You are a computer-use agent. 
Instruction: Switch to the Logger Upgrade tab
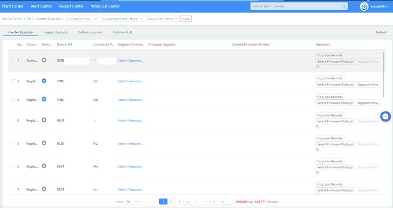pyautogui.click(x=55, y=32)
